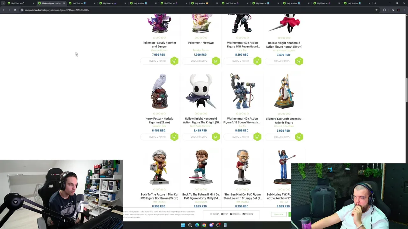Click the Obavezni cookie checkbox
The height and width of the screenshot is (229, 408).
211,214
